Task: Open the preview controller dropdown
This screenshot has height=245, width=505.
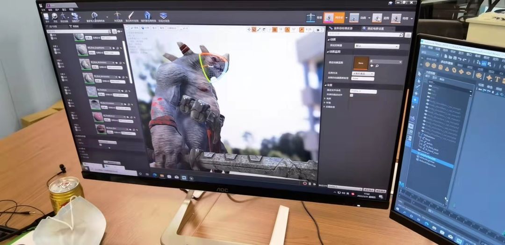Action: coord(377,46)
